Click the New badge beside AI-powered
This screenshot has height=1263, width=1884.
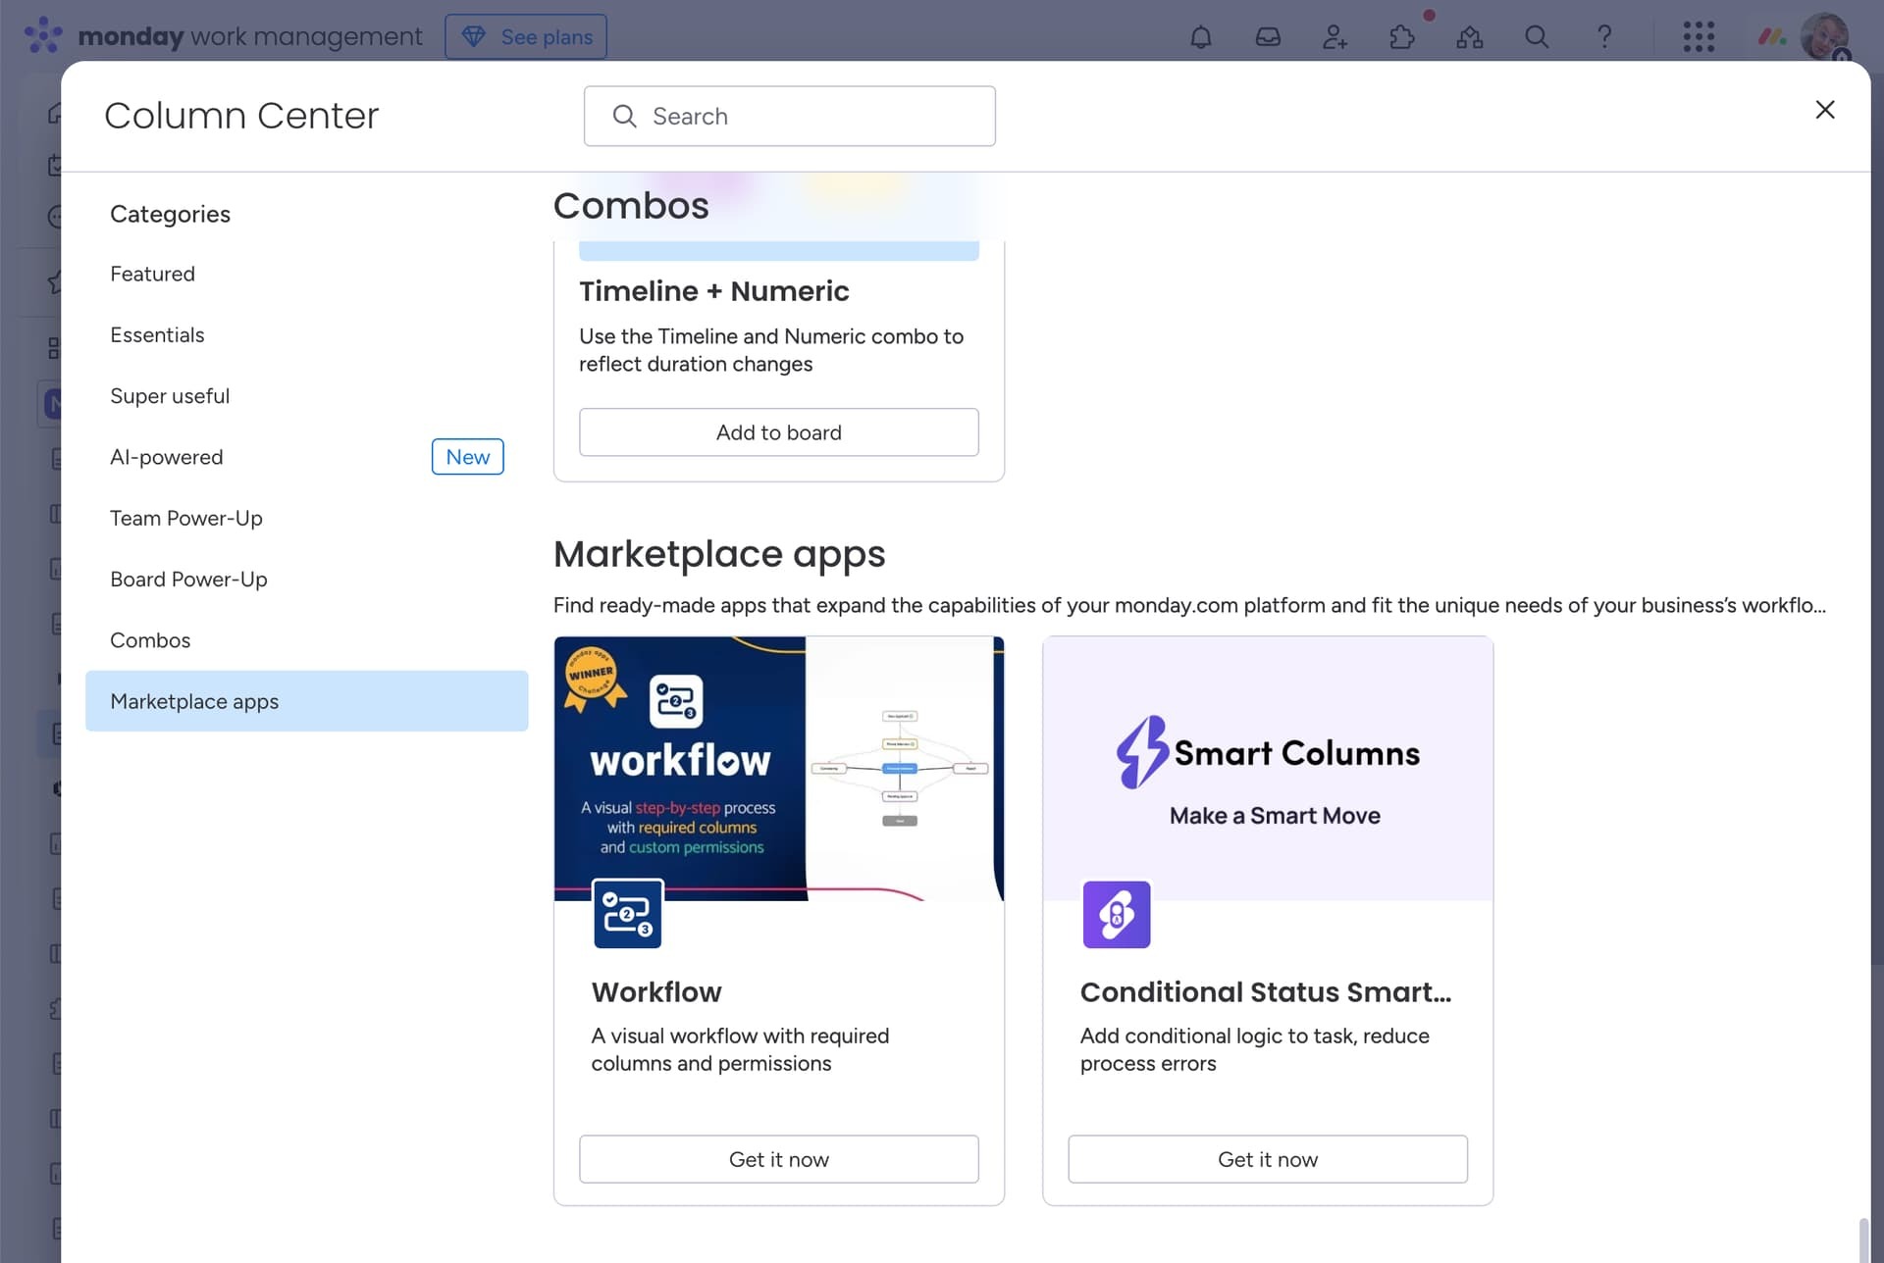[467, 457]
